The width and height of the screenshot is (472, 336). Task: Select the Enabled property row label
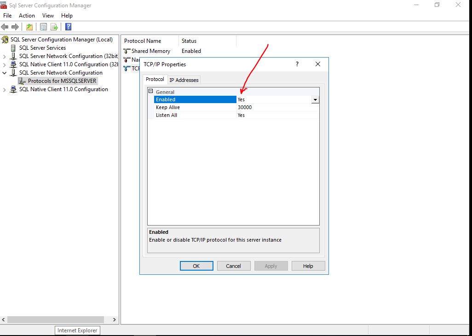click(x=195, y=100)
